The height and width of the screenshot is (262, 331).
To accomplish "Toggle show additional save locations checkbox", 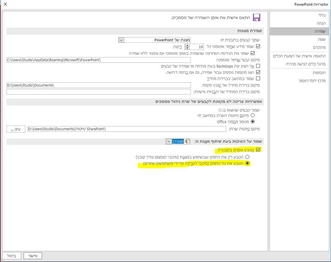I will click(x=258, y=72).
